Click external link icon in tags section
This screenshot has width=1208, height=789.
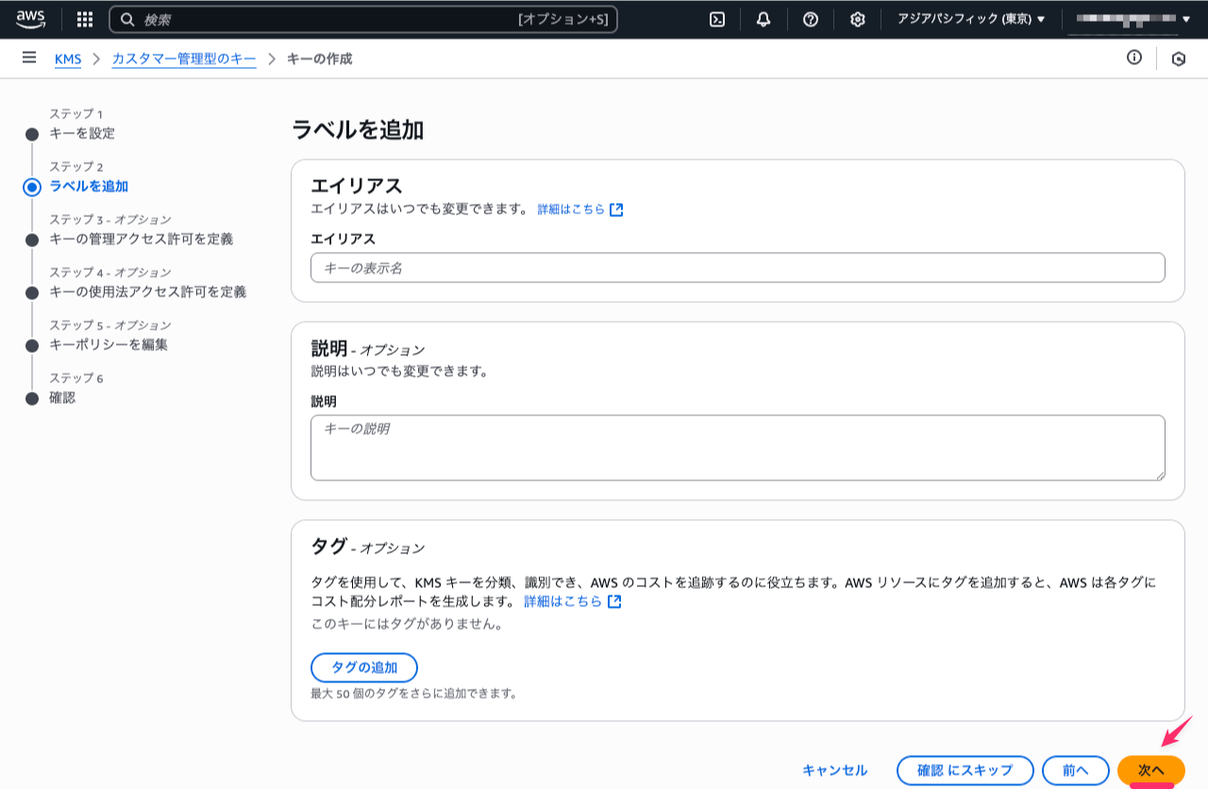pos(614,601)
